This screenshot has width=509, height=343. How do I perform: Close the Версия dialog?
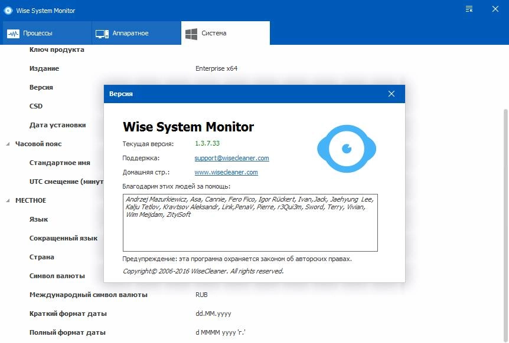[391, 94]
